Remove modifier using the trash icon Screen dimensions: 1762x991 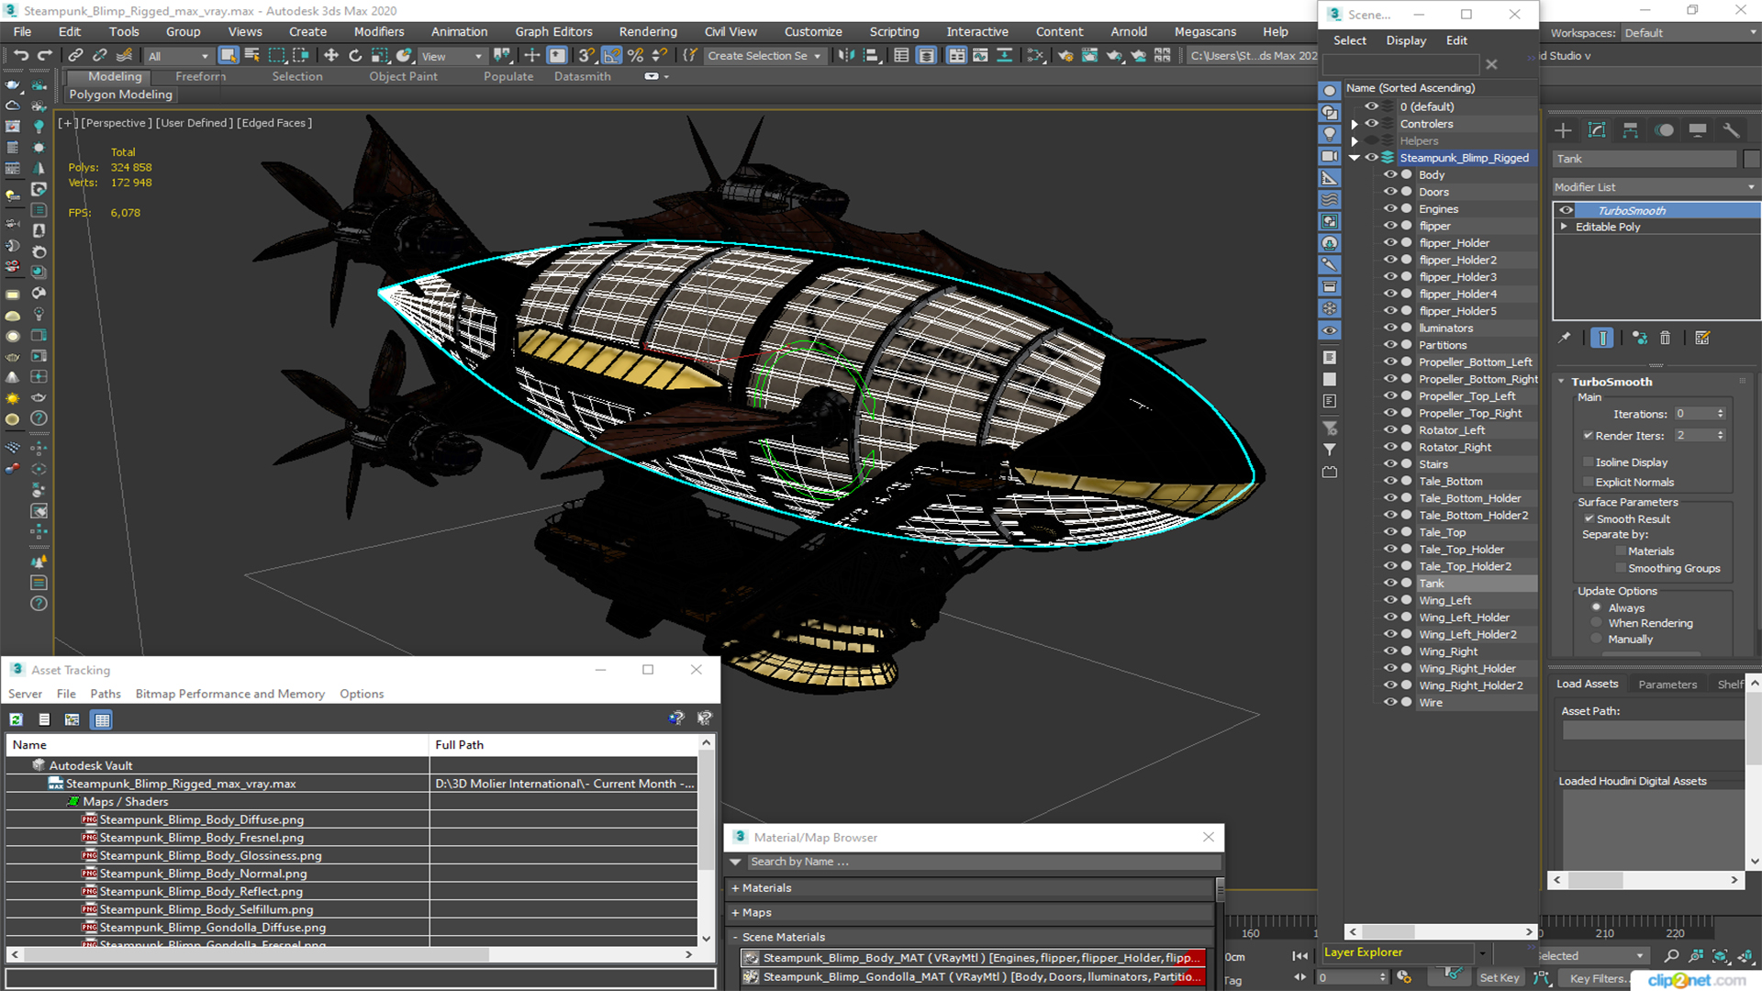(1666, 338)
